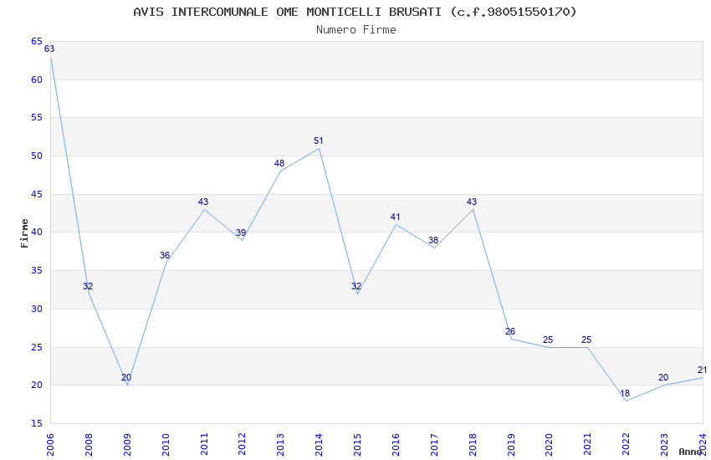Screen dimensions: 711x460
Task: Click the 2020 x-axis year label
Action: pos(549,444)
